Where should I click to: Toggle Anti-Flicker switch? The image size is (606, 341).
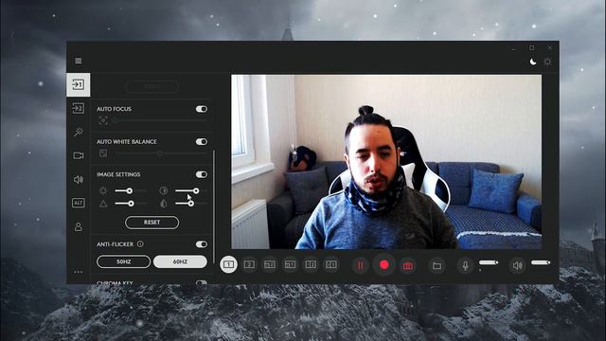pyautogui.click(x=202, y=244)
